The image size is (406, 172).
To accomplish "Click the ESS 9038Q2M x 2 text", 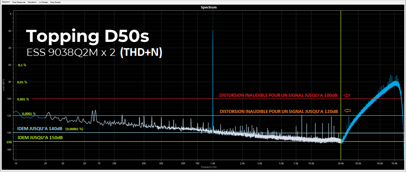I will [71, 53].
